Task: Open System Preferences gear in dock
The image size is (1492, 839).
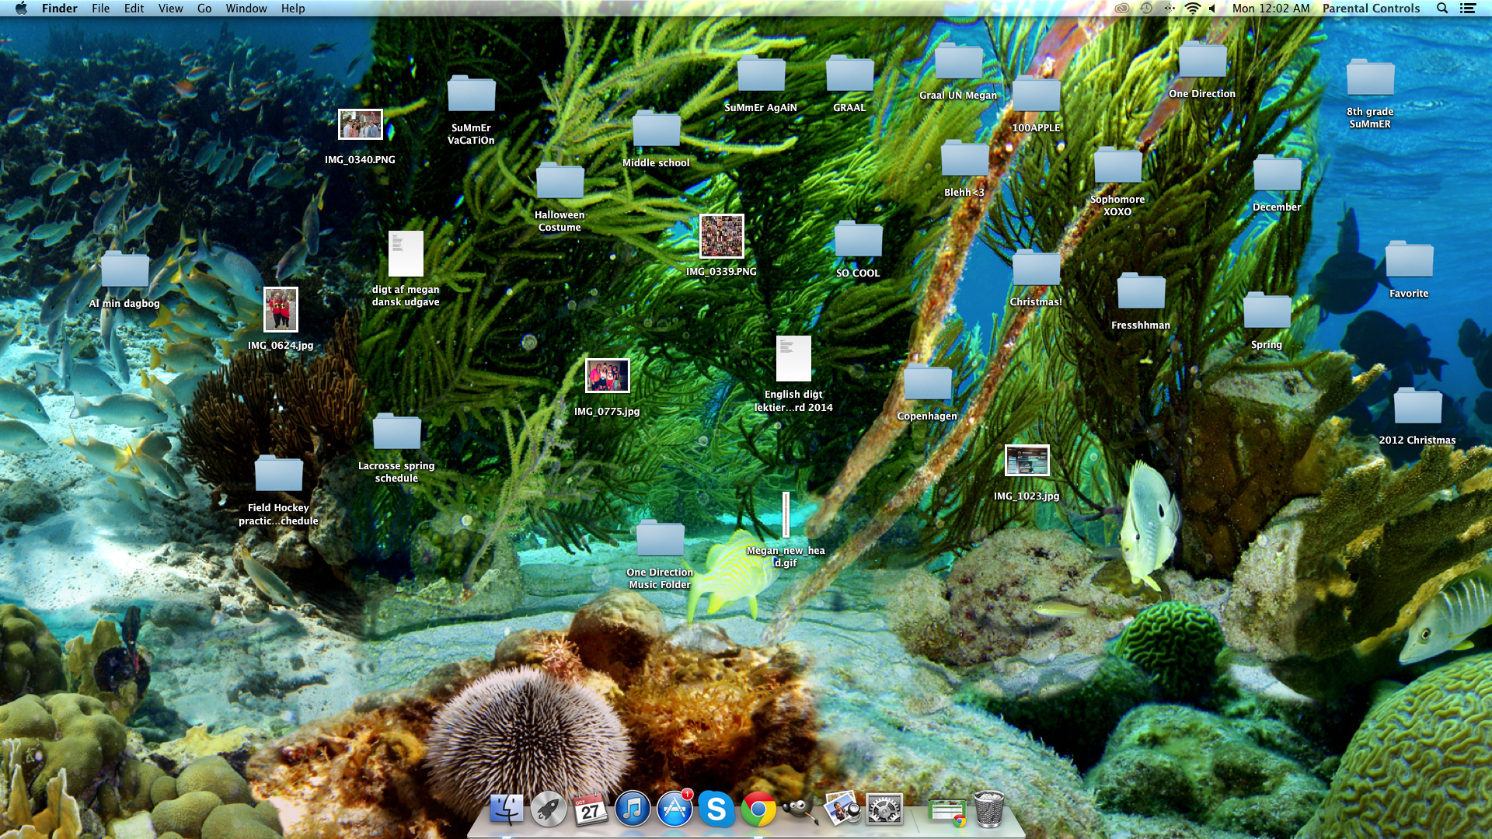Action: tap(884, 810)
